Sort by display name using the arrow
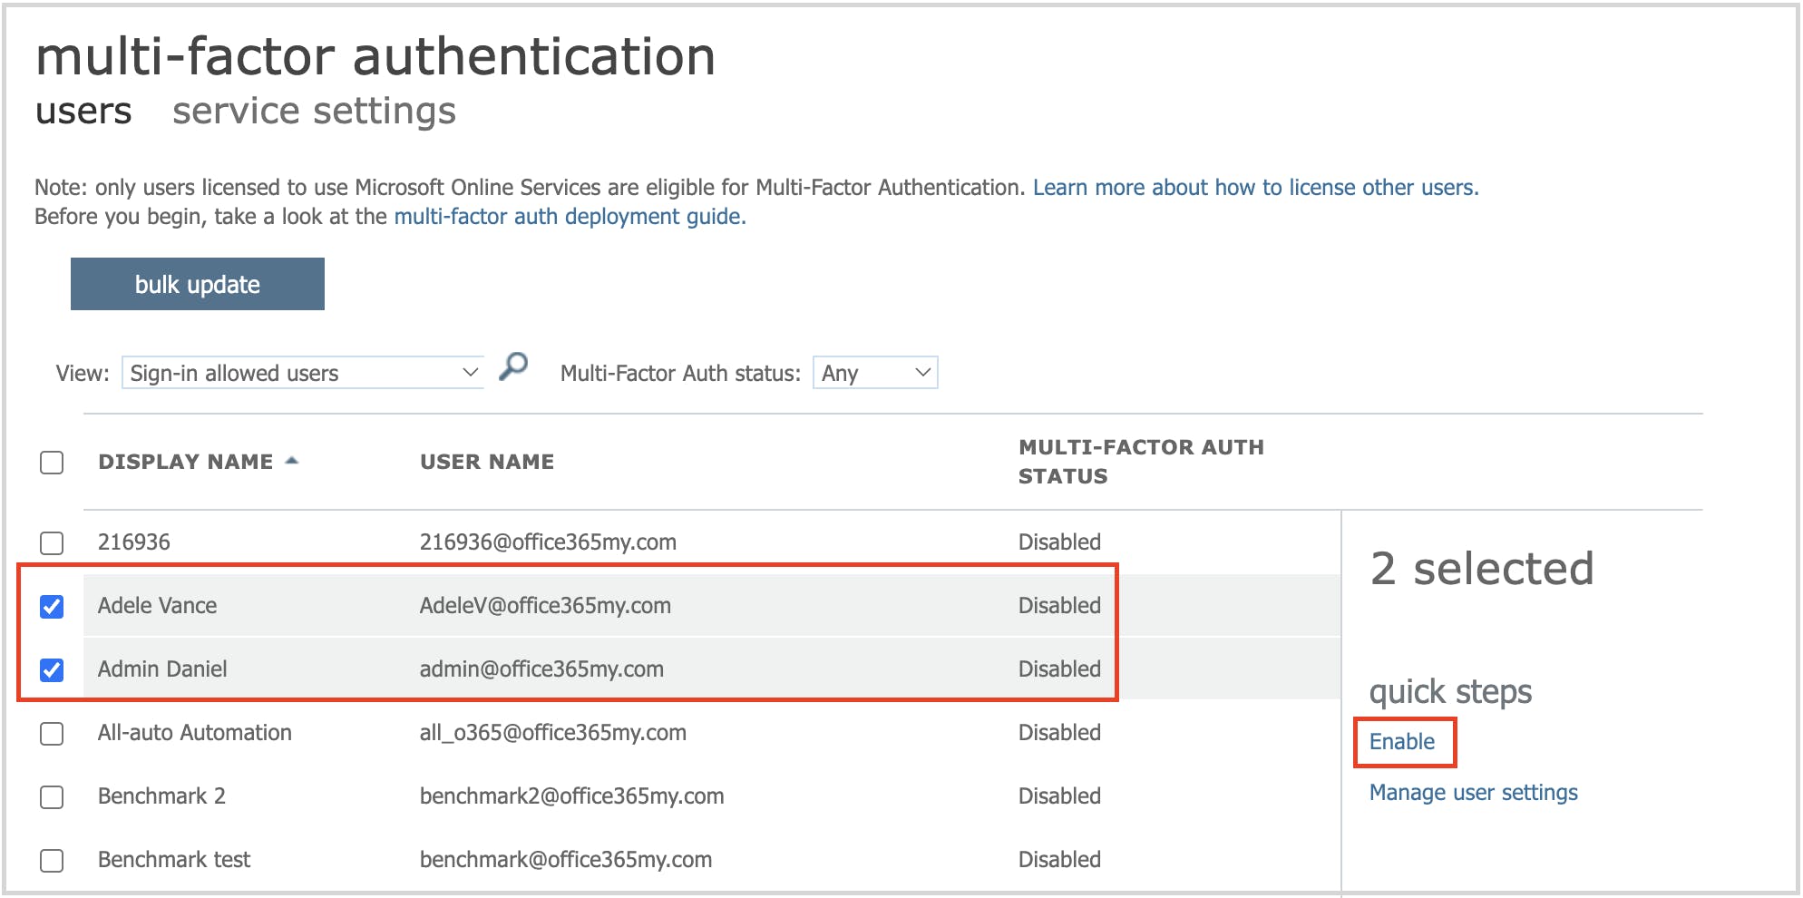Screen dimensions: 1803x898 [x=292, y=461]
